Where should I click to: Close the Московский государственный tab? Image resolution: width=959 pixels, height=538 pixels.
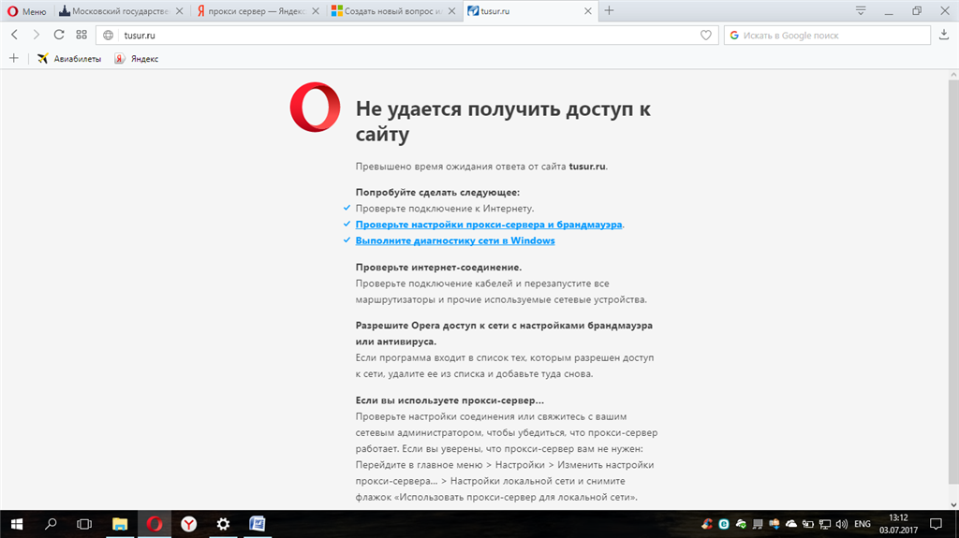click(x=179, y=11)
